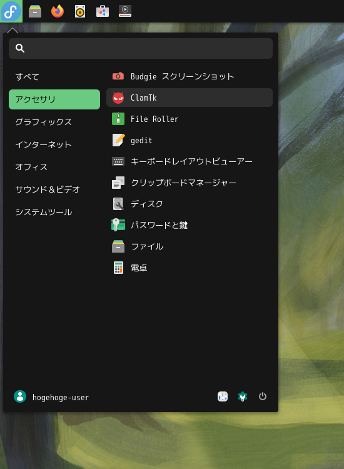Open the Files icon in top panel

pyautogui.click(x=35, y=11)
